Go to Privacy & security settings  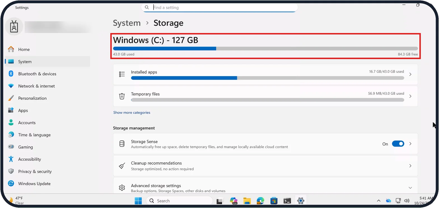pyautogui.click(x=48, y=171)
